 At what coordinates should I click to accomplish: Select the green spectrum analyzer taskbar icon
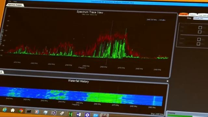click(70, 114)
